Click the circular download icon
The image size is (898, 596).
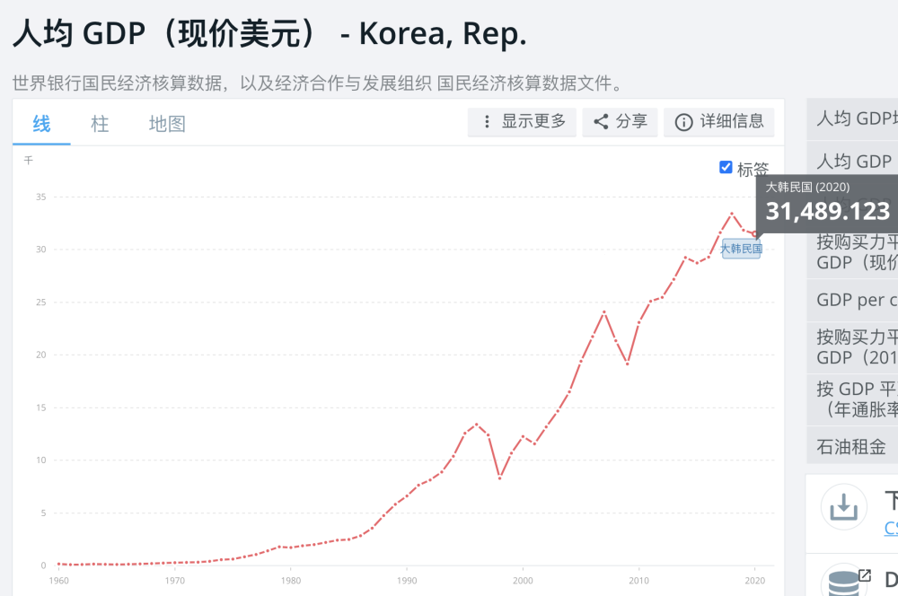[x=843, y=507]
